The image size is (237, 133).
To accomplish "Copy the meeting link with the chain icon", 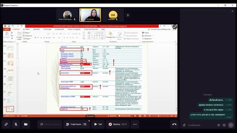I will click(6, 124).
